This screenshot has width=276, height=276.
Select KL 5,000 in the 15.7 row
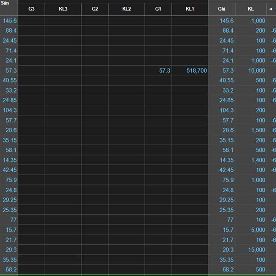coord(258,230)
